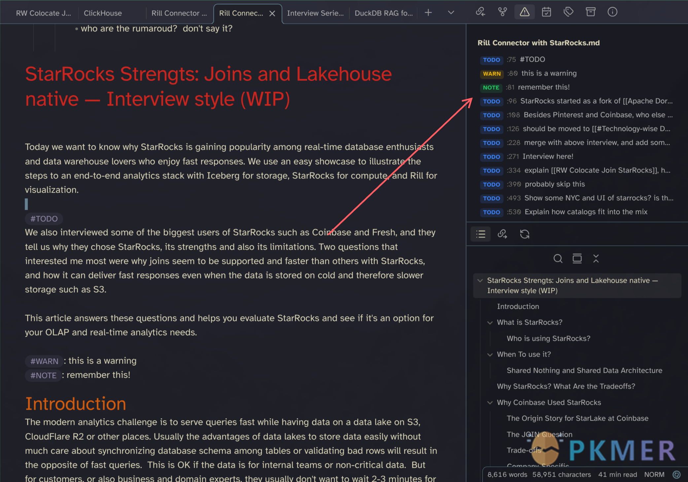Select the warning triangle TODO panel icon
This screenshot has height=482, width=688.
525,12
